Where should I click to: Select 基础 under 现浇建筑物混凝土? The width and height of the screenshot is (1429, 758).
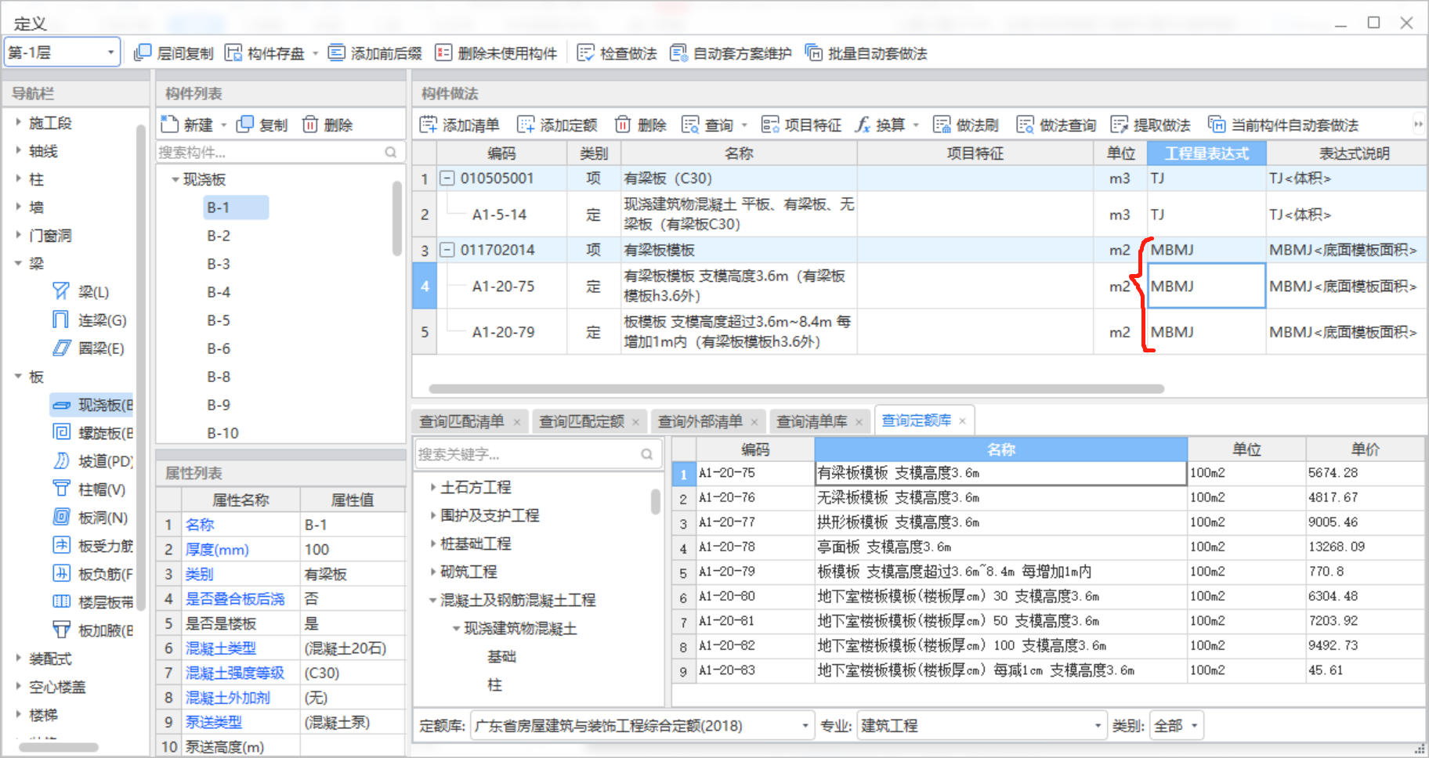pyautogui.click(x=501, y=656)
